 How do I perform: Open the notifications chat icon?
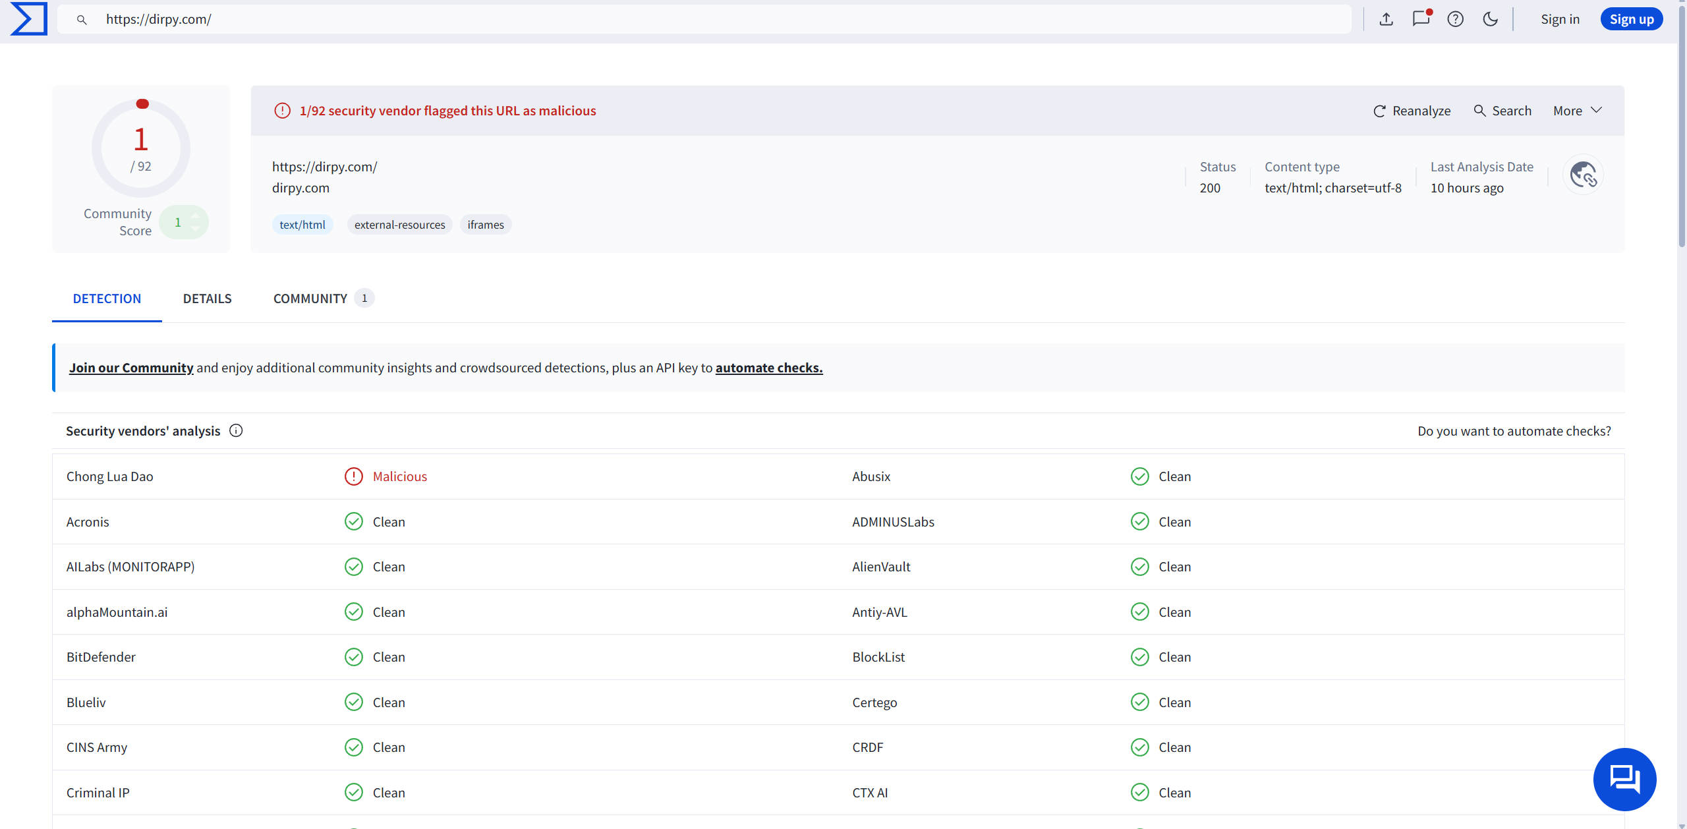(1421, 18)
